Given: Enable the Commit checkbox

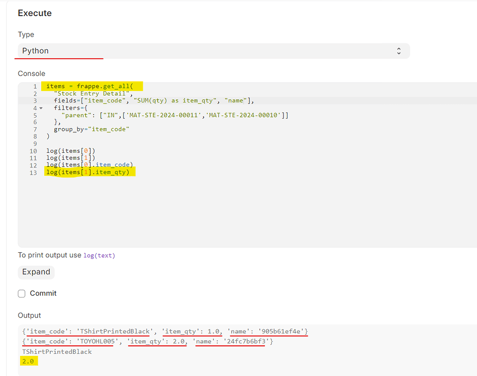Looking at the screenshot, I should (21, 293).
